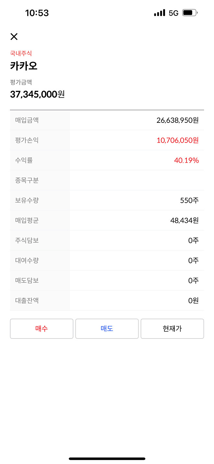
Task: Tap the 매수 buy button
Action: [x=42, y=329]
